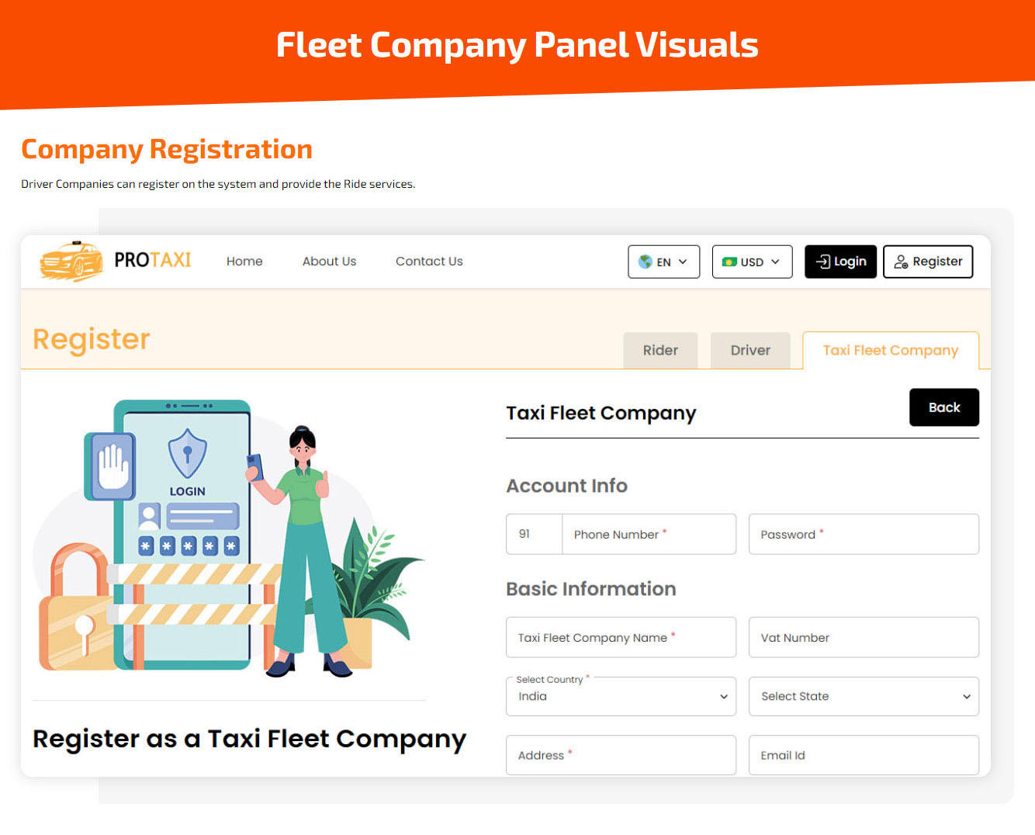Open the EN language dropdown

pyautogui.click(x=663, y=262)
